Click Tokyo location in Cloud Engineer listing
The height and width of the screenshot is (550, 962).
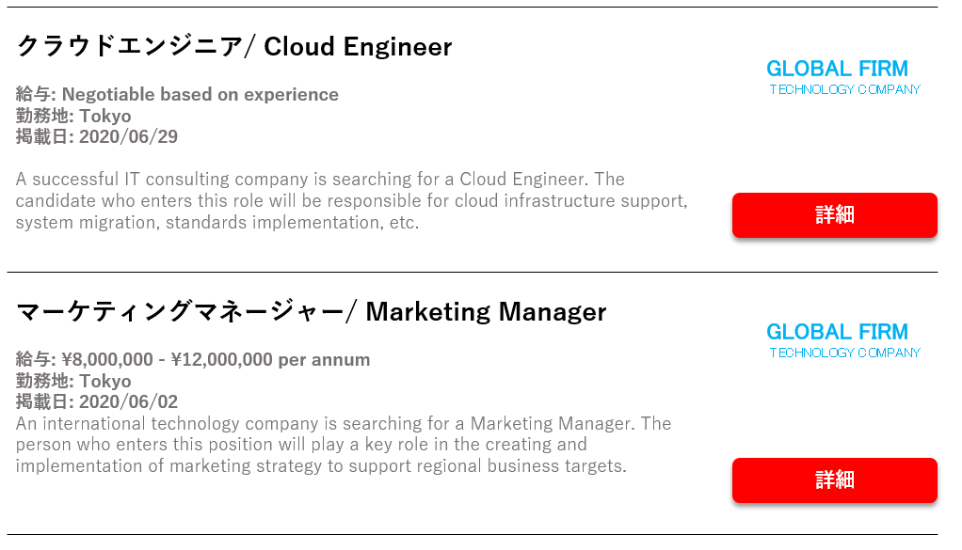tap(104, 116)
